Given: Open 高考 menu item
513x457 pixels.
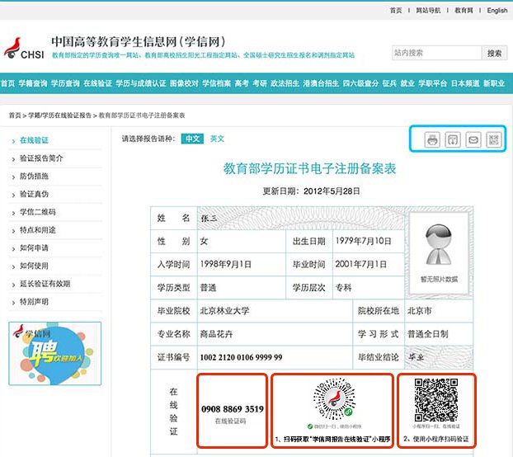Looking at the screenshot, I should click(242, 83).
